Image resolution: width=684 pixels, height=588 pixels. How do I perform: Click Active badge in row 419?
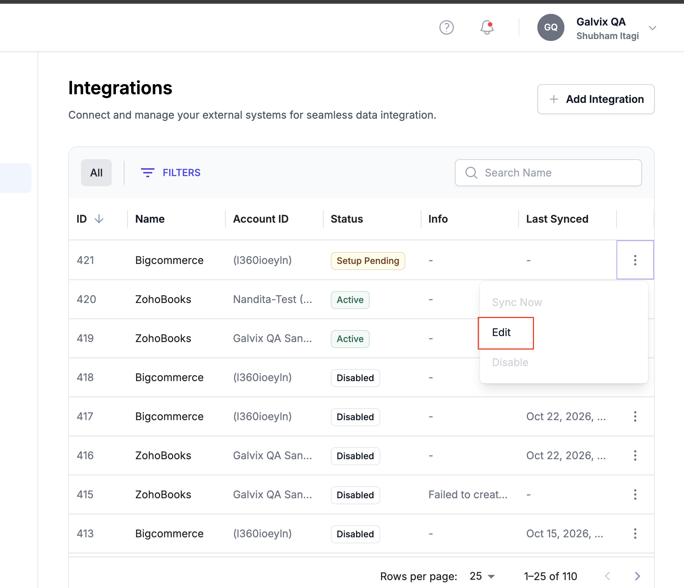pos(350,339)
